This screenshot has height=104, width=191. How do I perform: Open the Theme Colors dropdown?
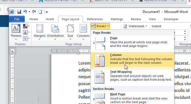click(x=26, y=26)
